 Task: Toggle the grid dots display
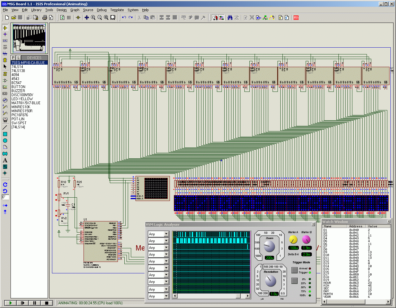click(69, 18)
